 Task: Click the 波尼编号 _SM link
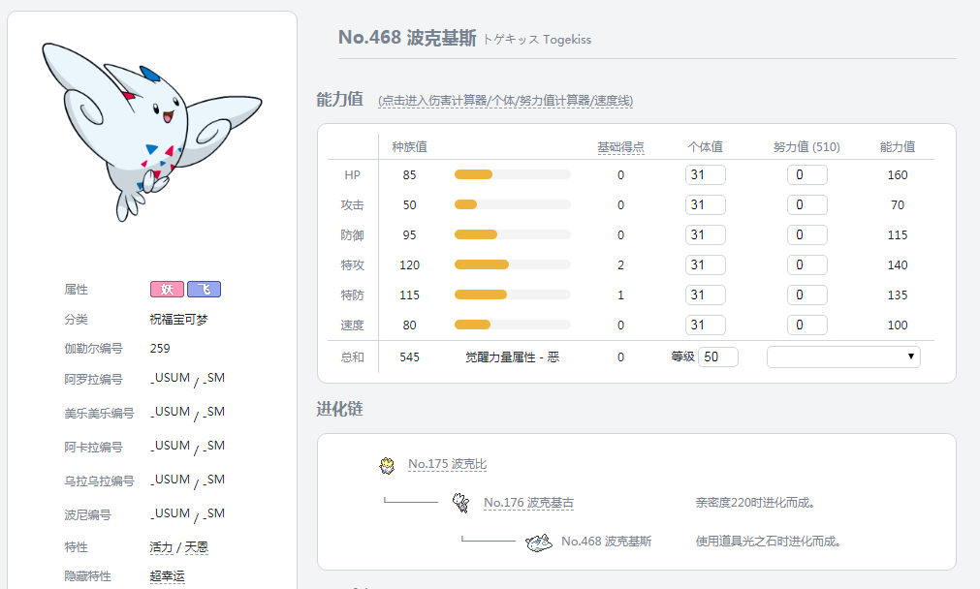coord(214,512)
